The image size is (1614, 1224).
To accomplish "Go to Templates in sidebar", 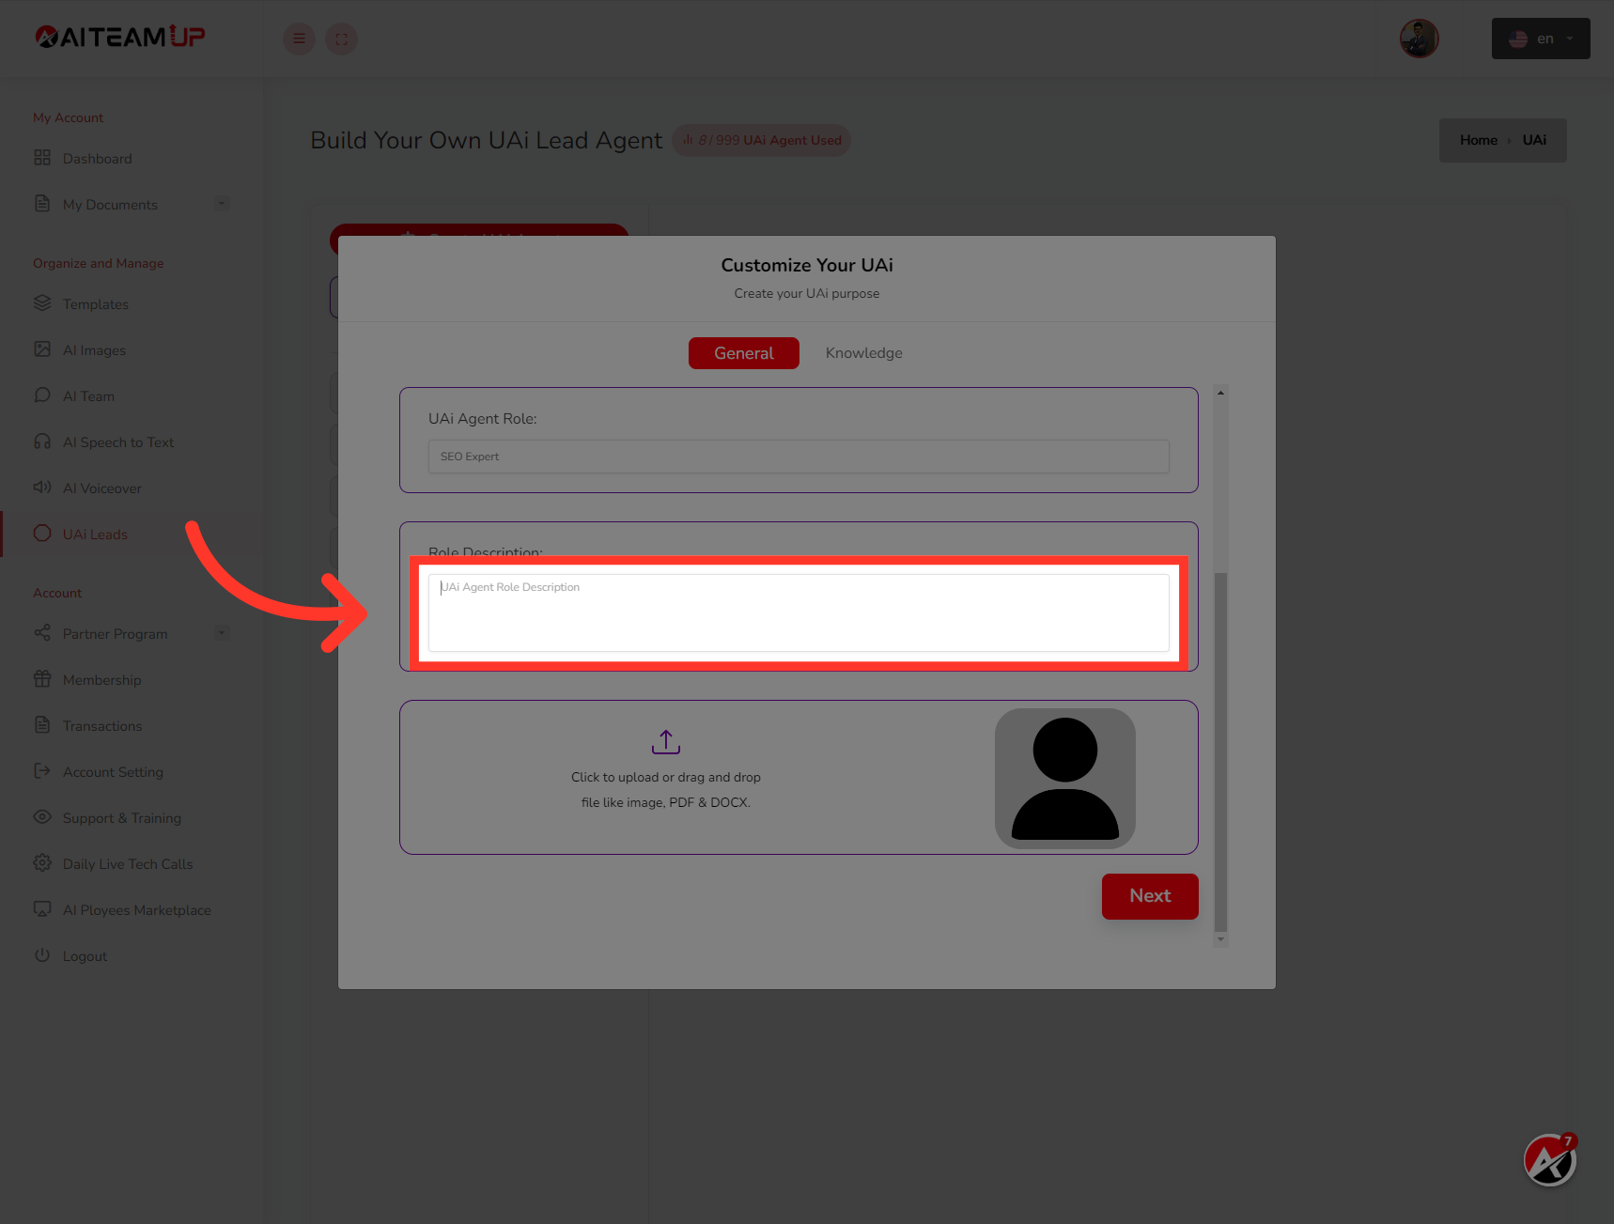I will coord(95,304).
